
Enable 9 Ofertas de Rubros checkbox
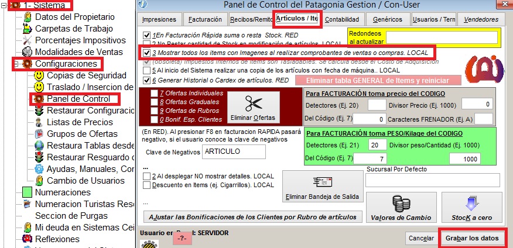(x=154, y=111)
